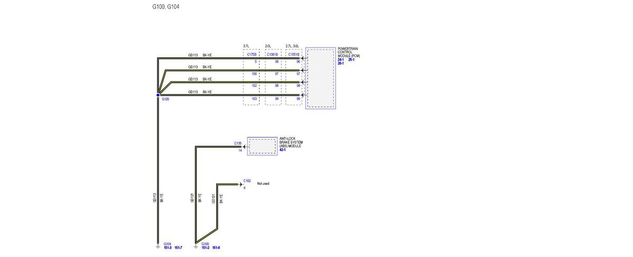Click the 'G100, G104' page title
The height and width of the screenshot is (257, 633).
pyautogui.click(x=166, y=7)
